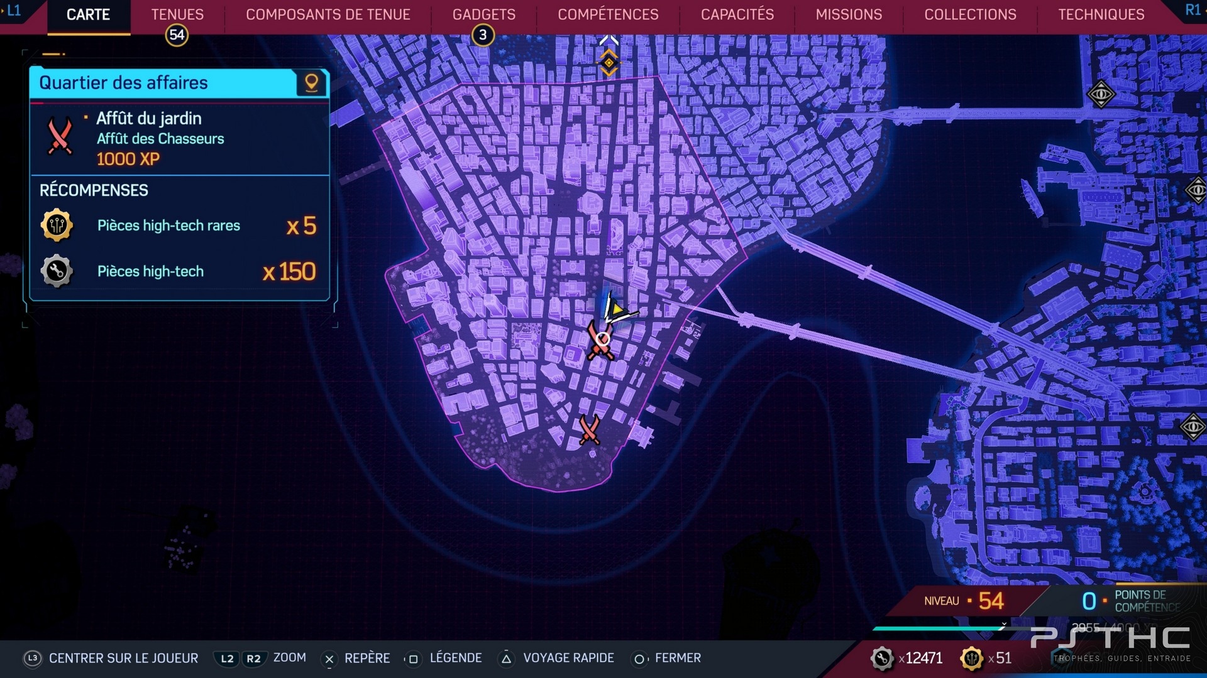Click the L3 stick button icon
1207x678 pixels.
tap(33, 658)
